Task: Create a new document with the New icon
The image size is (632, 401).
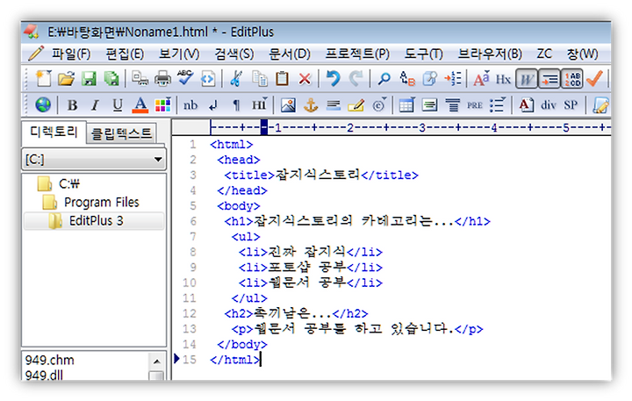Action: click(x=44, y=79)
